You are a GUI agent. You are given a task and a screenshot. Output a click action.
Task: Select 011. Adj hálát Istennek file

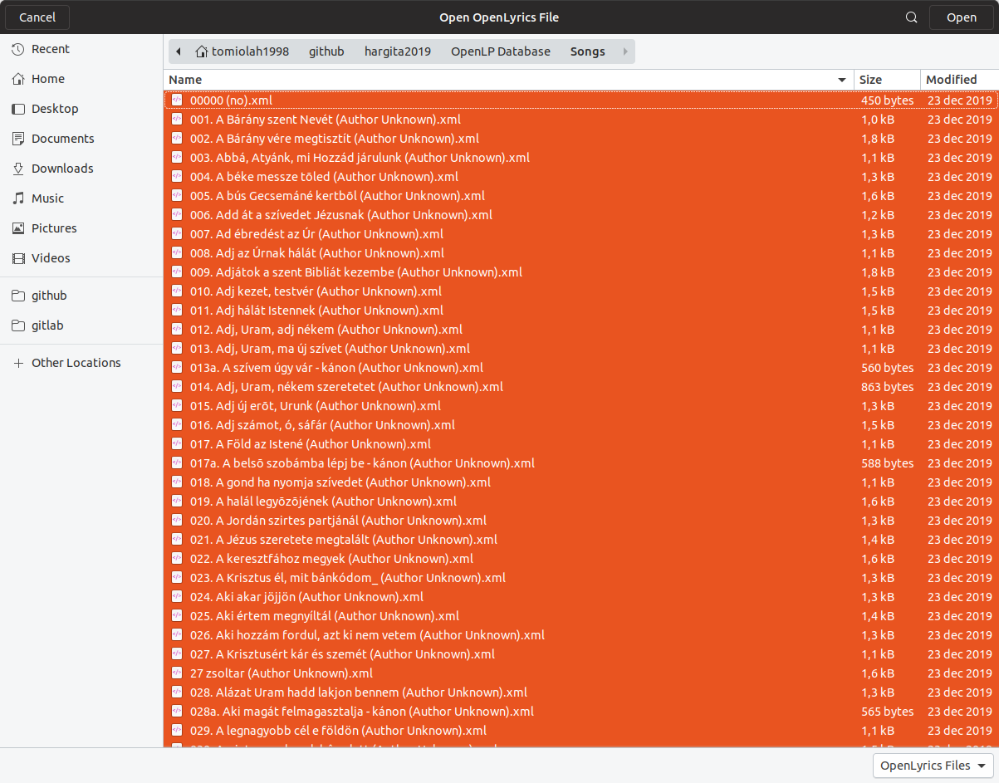point(581,310)
